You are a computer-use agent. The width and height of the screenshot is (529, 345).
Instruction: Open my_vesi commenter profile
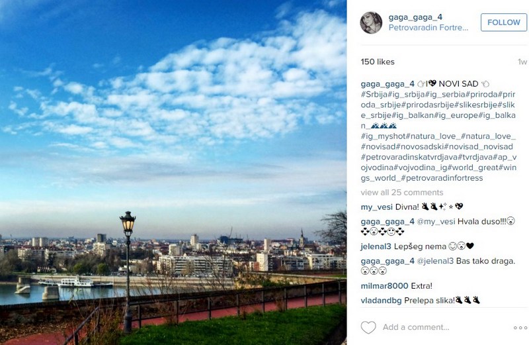pyautogui.click(x=376, y=207)
